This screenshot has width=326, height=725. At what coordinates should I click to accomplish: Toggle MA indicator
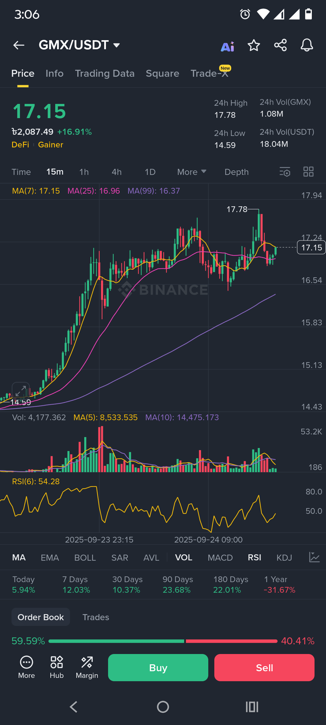point(19,557)
